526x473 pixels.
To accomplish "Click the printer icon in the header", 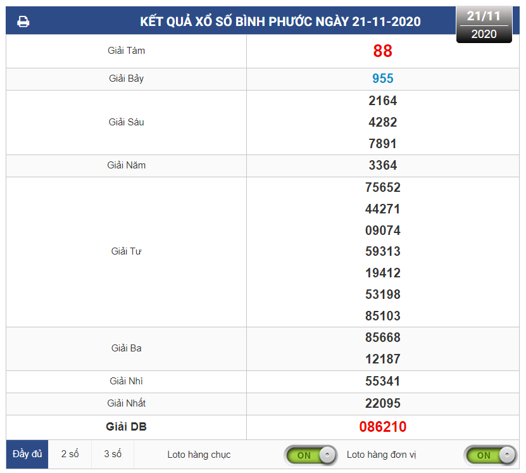I will point(23,22).
